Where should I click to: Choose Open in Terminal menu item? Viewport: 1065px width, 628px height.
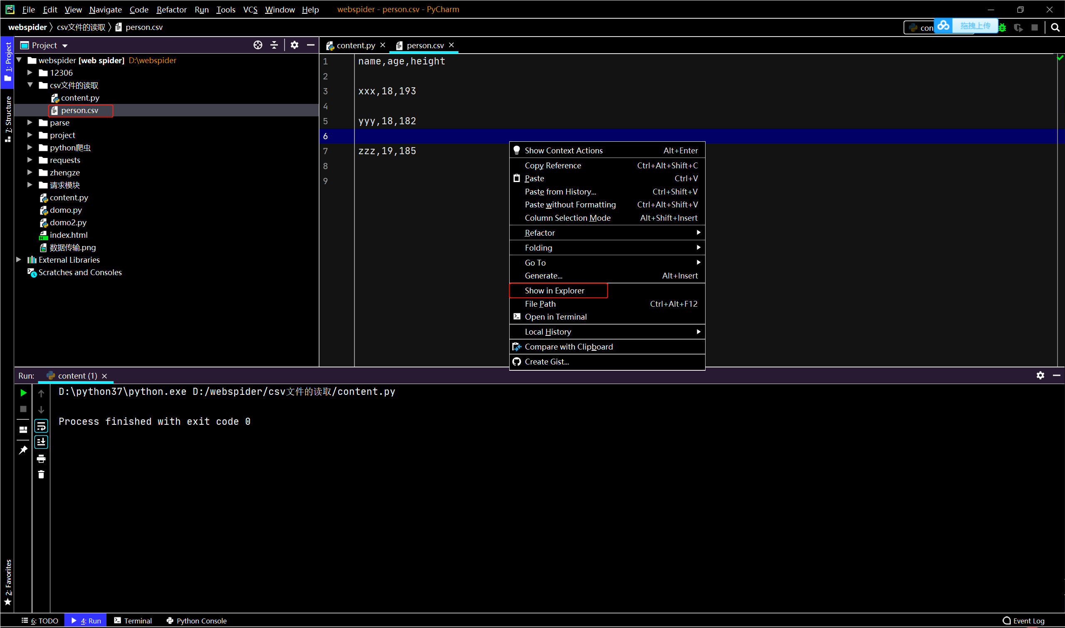point(607,317)
